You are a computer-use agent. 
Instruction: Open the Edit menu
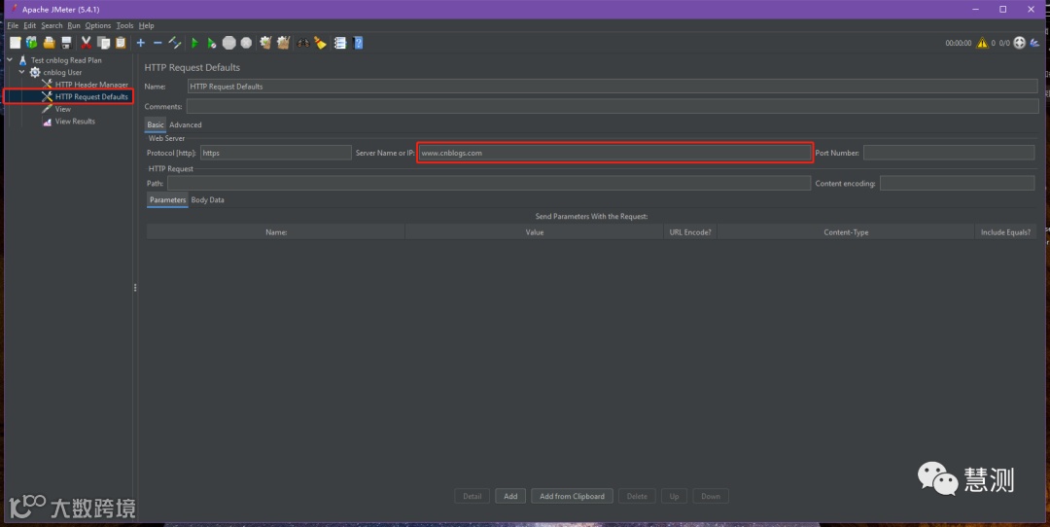pos(29,25)
